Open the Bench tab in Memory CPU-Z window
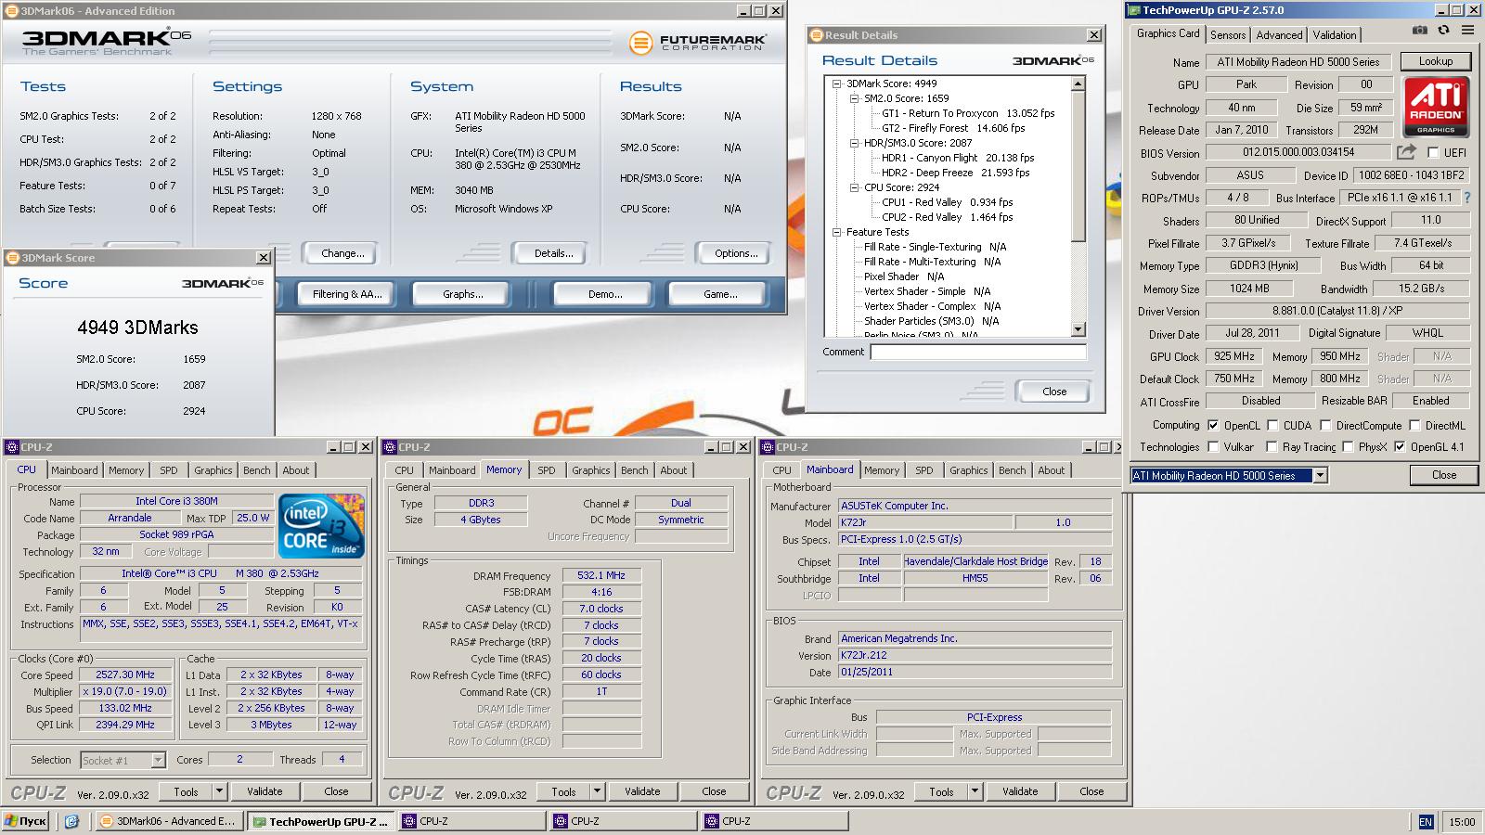Viewport: 1485px width, 835px height. (635, 470)
